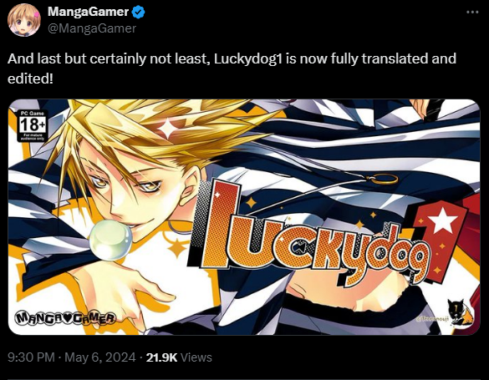The width and height of the screenshot is (489, 380).
Task: Click the black cat mascot icon
Action: tap(460, 312)
